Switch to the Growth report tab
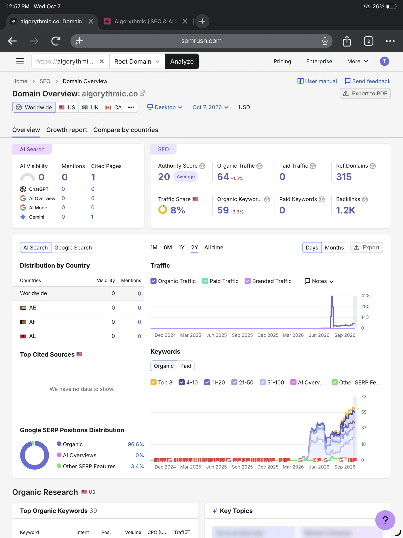 pos(66,130)
